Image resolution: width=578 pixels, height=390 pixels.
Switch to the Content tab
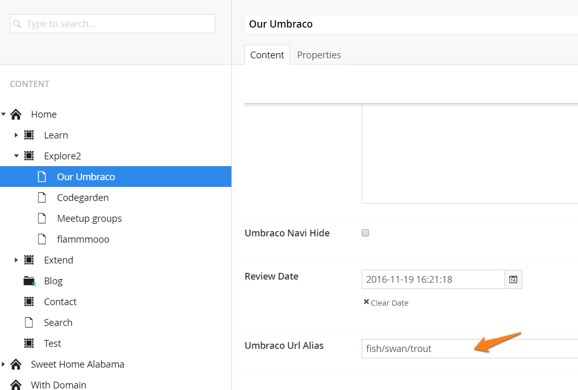[x=267, y=55]
